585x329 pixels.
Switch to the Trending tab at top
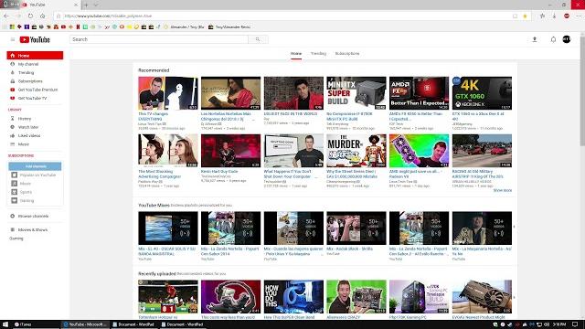point(318,54)
